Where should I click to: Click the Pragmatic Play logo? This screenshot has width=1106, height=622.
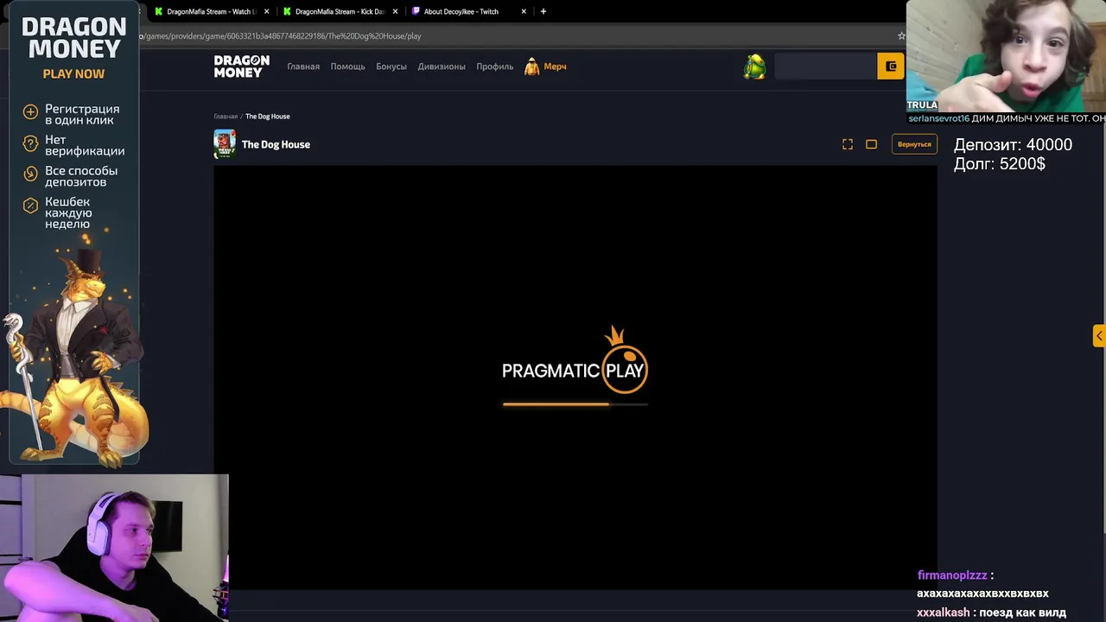575,359
